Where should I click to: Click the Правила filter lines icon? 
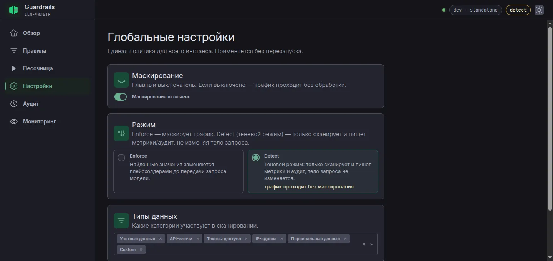[x=14, y=51]
